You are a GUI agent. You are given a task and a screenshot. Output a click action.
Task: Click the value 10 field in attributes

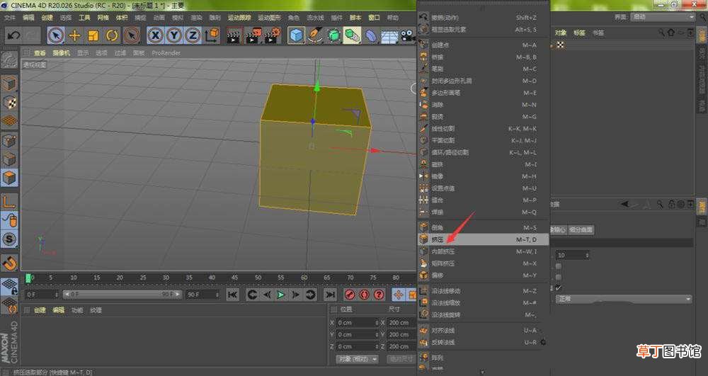pyautogui.click(x=573, y=255)
